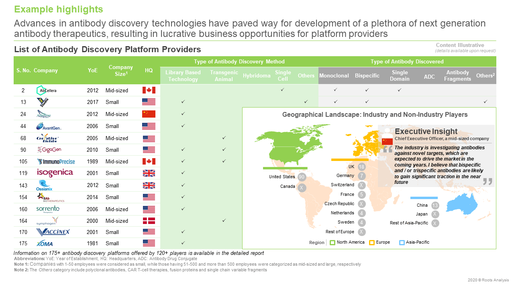Click XOMA Library Based Technology checkmark
The height and width of the screenshot is (289, 514).
click(183, 243)
